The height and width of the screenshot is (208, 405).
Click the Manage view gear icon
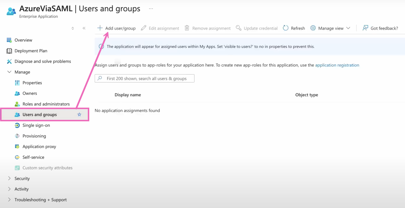coord(313,28)
